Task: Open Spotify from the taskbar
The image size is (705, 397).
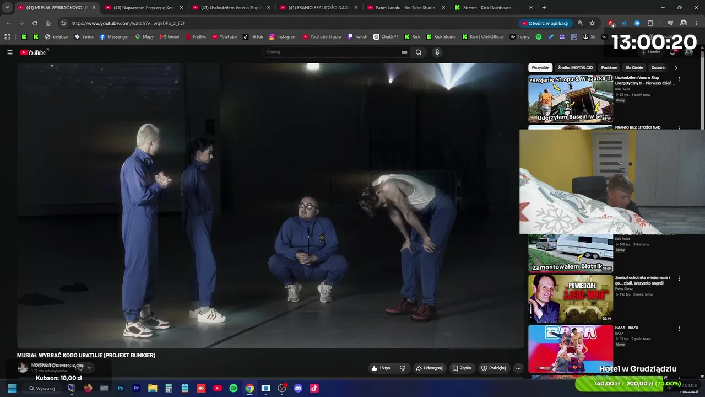Action: [x=234, y=388]
